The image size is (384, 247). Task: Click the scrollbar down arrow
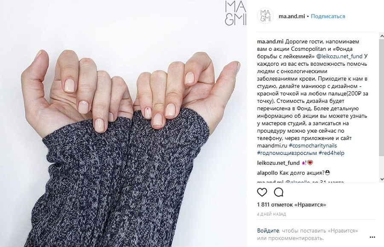click(x=381, y=179)
